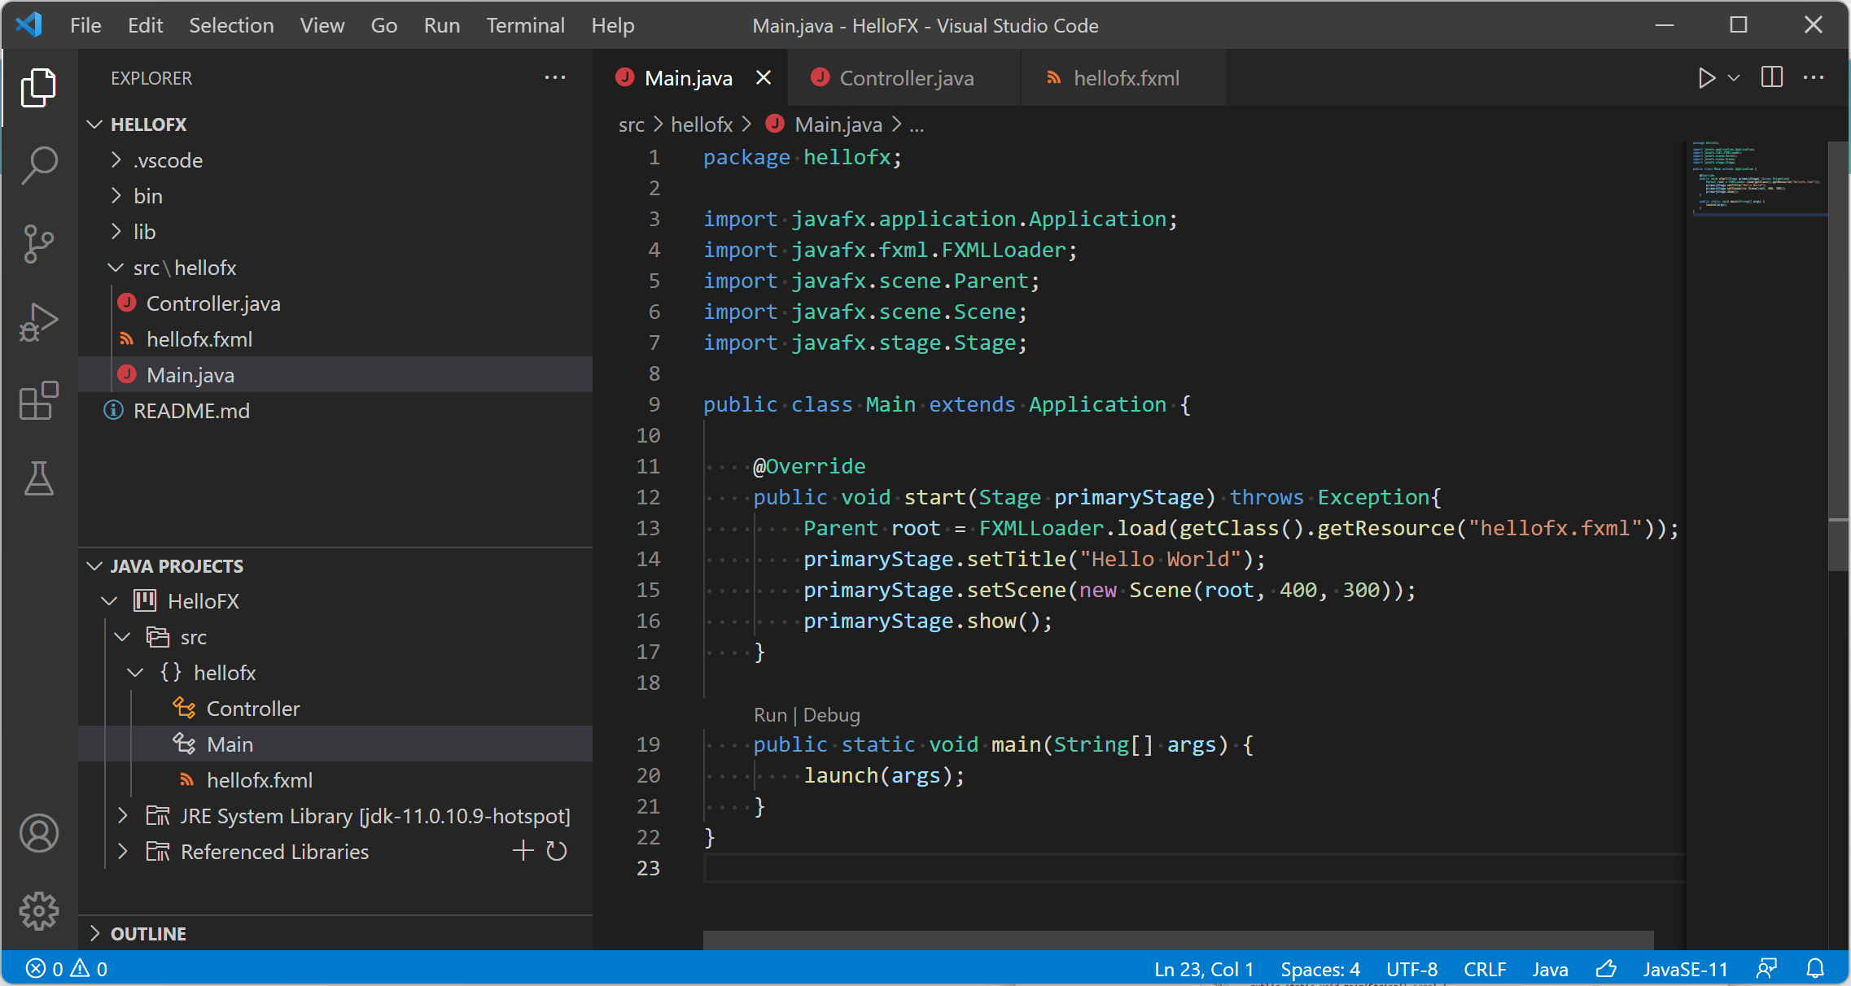Open the Accounts menu in the activity bar
This screenshot has width=1851, height=986.
(38, 833)
